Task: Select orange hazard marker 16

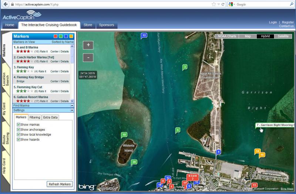Action: tap(262, 155)
